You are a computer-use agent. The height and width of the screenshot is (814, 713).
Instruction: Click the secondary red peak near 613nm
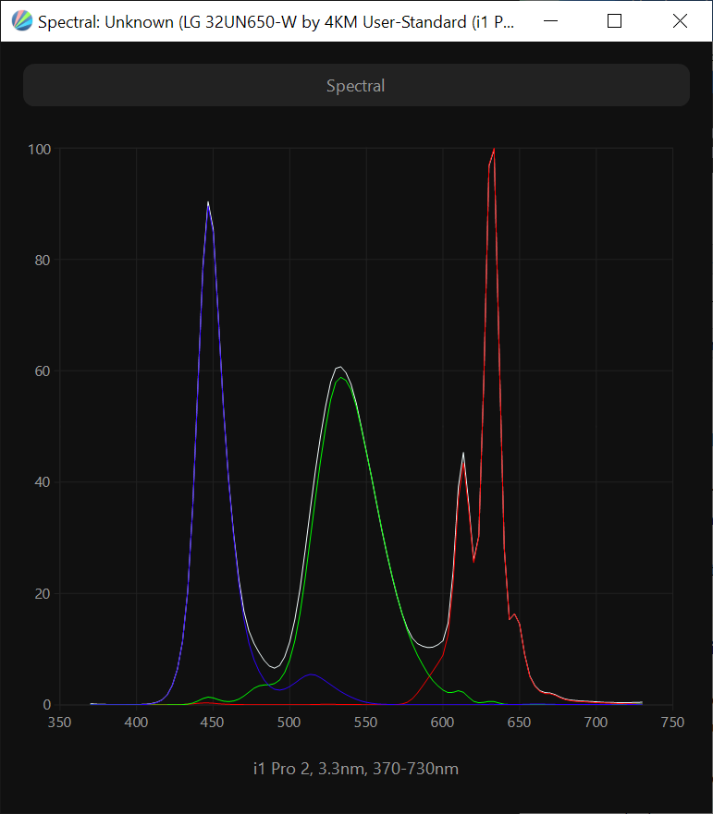[463, 454]
